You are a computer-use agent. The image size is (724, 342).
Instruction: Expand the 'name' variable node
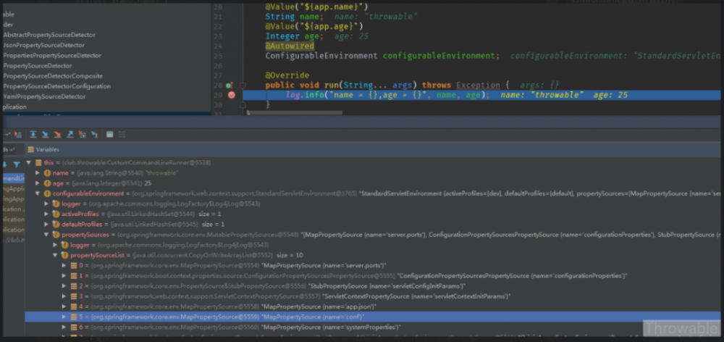pyautogui.click(x=38, y=173)
